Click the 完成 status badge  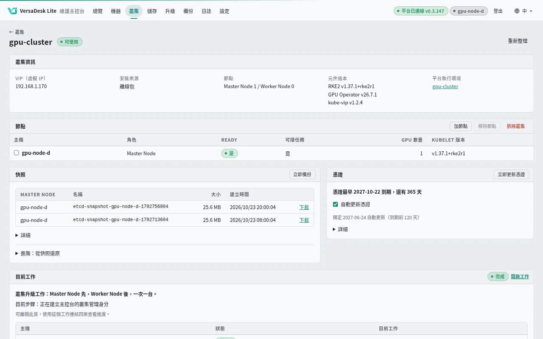point(498,277)
